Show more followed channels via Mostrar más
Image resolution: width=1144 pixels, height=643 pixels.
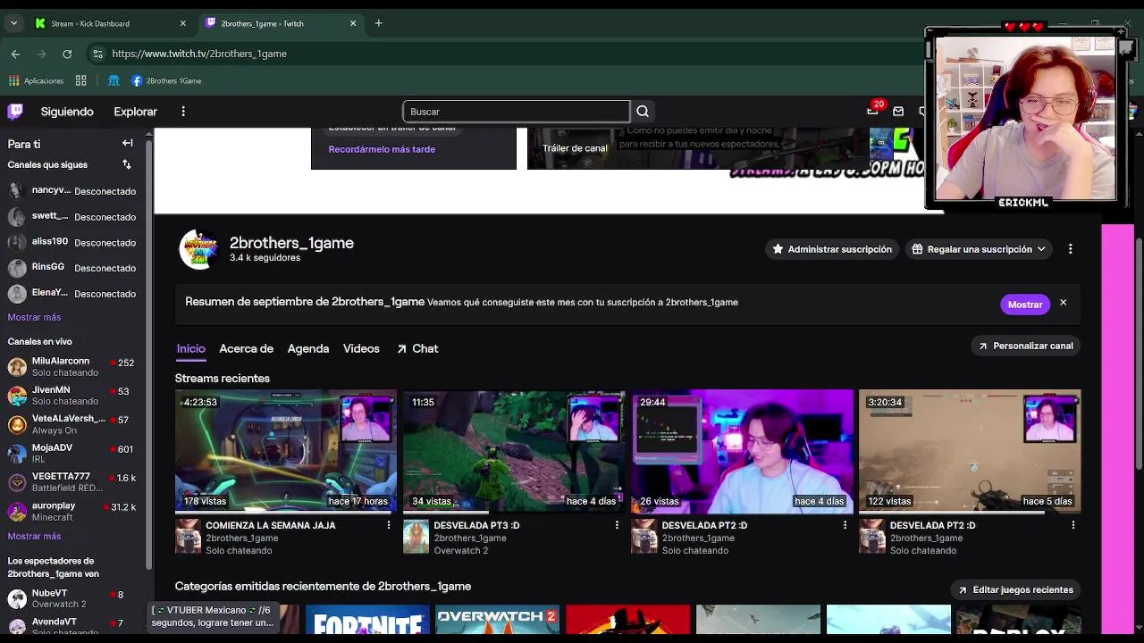click(34, 317)
